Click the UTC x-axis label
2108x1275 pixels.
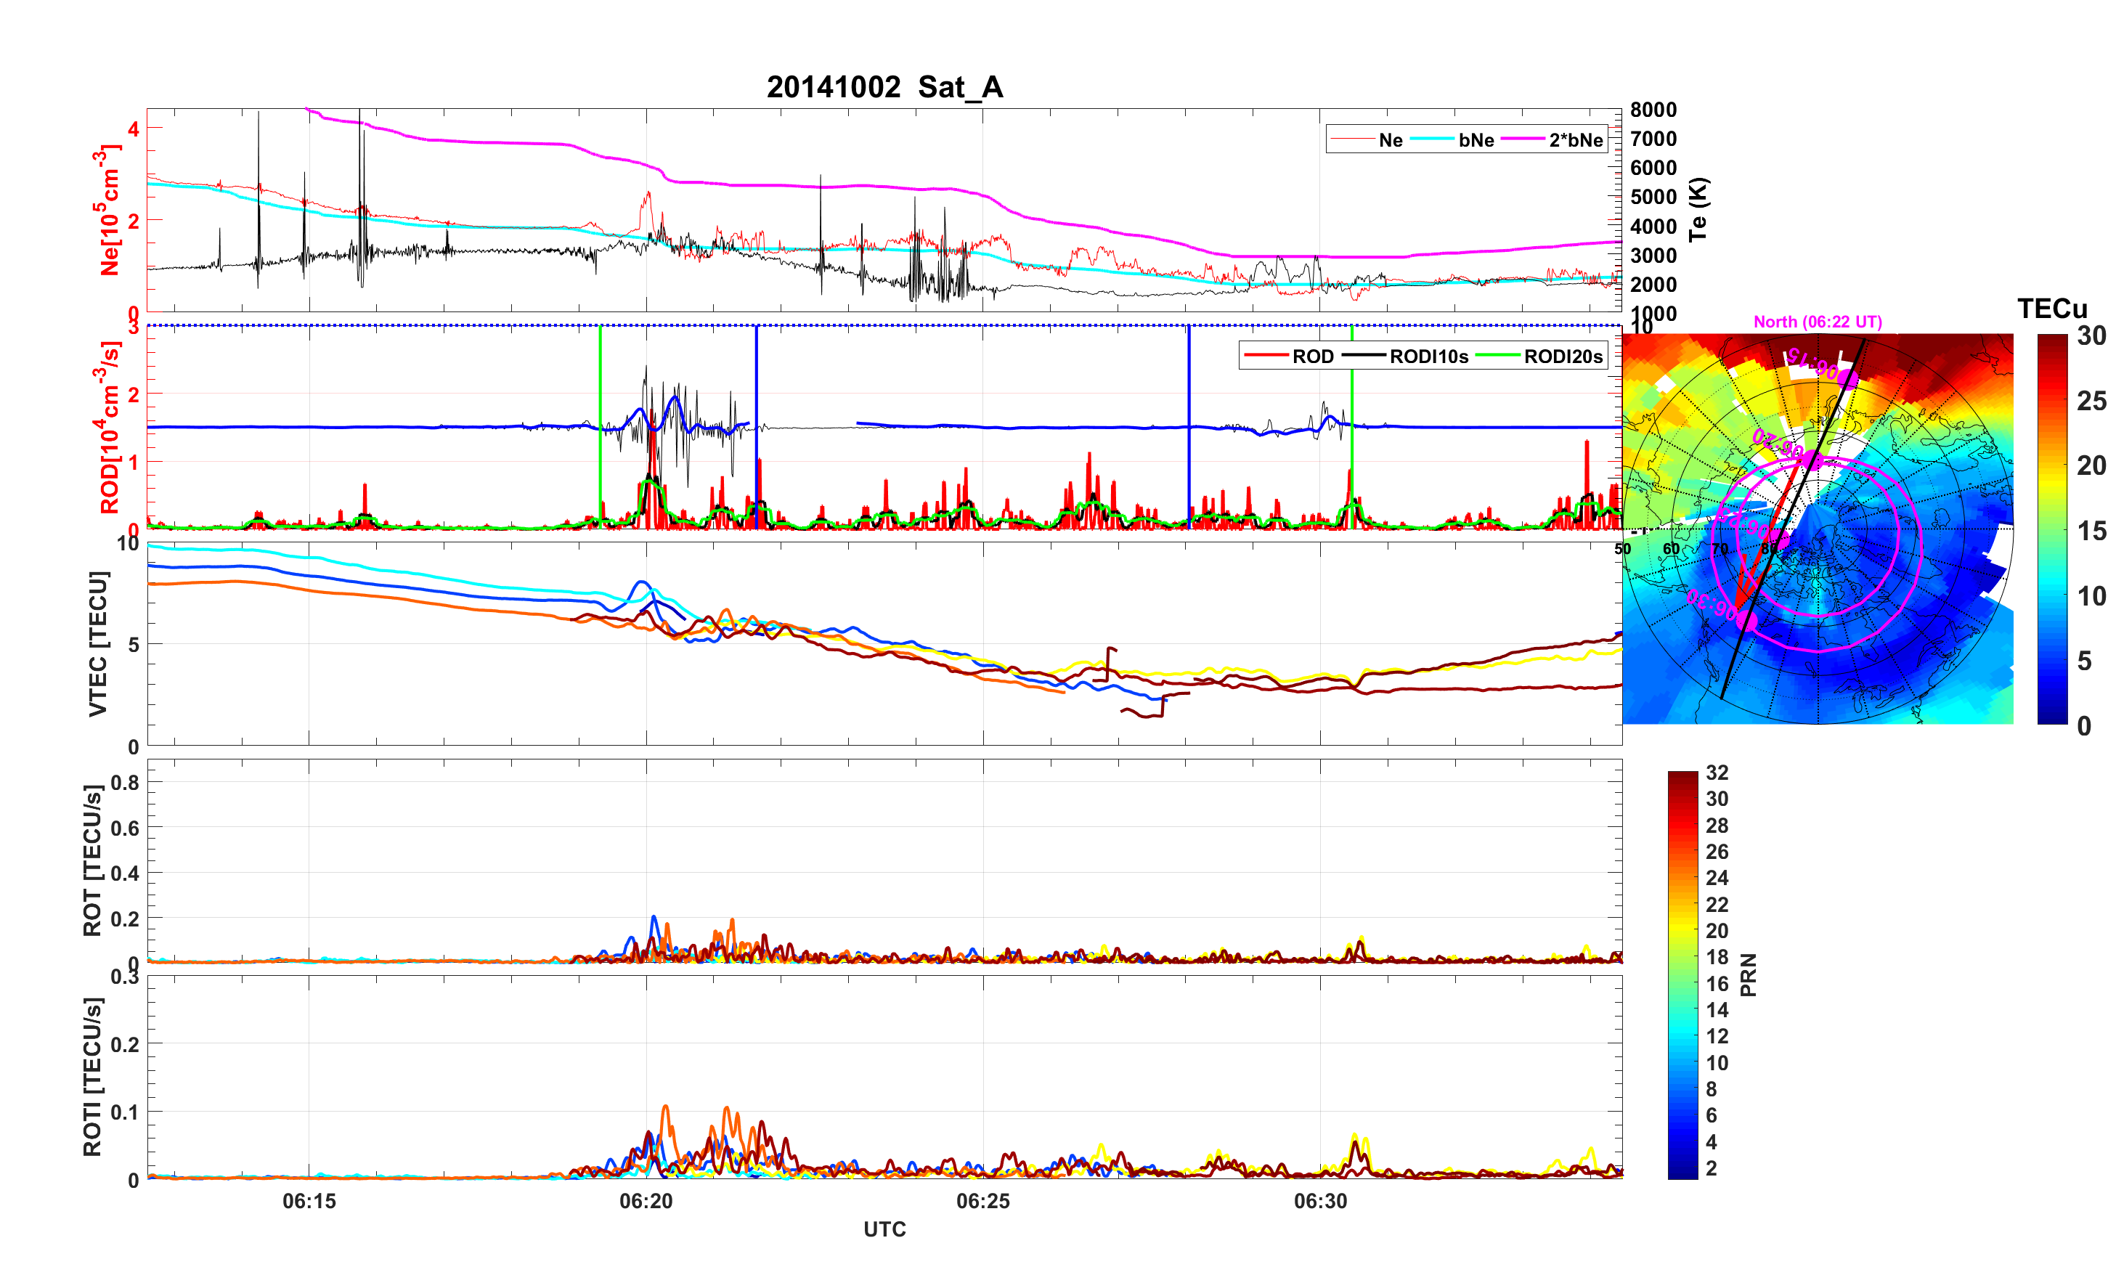[884, 1230]
